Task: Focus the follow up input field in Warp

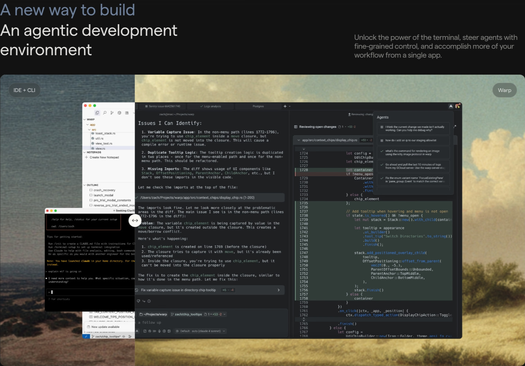Action: [x=211, y=322]
